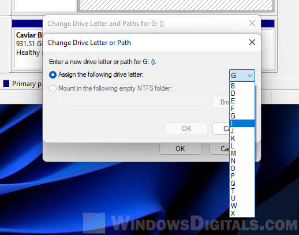This screenshot has height=235, width=299.
Task: Click the 'Healthy' status text of Caviar volume
Action: pos(28,53)
